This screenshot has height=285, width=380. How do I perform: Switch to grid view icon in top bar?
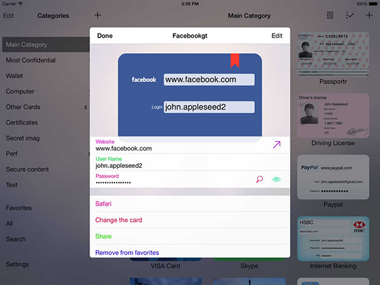click(330, 15)
